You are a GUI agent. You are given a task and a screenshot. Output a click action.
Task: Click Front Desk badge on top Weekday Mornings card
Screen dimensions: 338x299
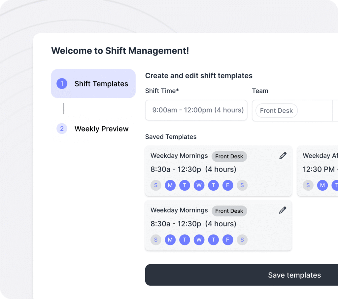click(229, 156)
